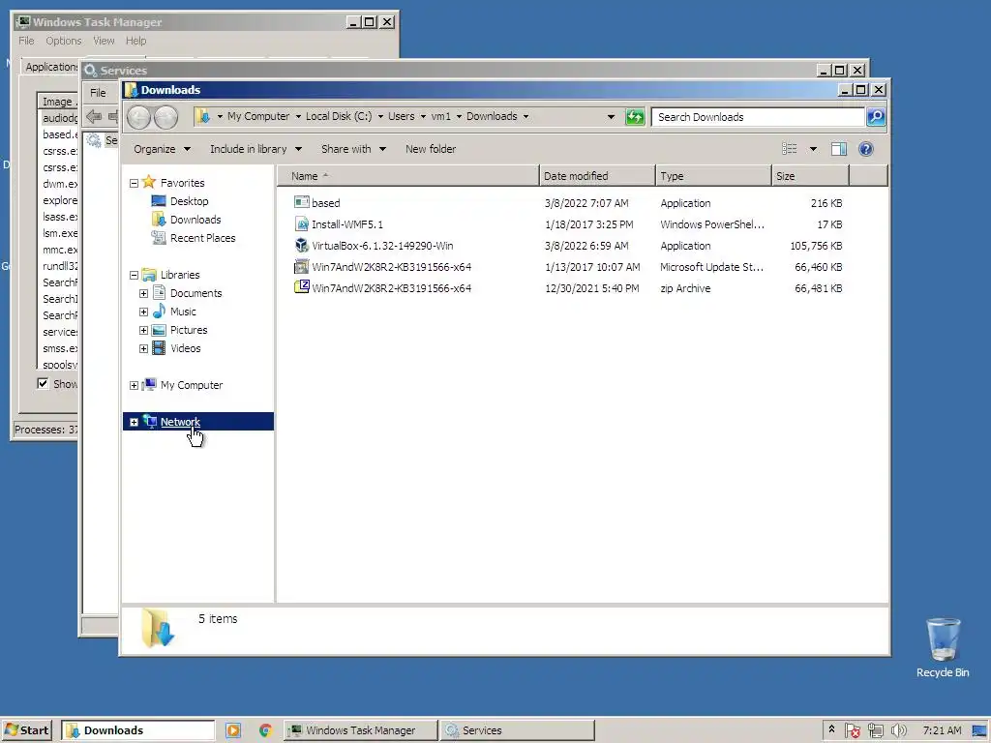Click network icon in system tray
991x743 pixels.
point(875,730)
